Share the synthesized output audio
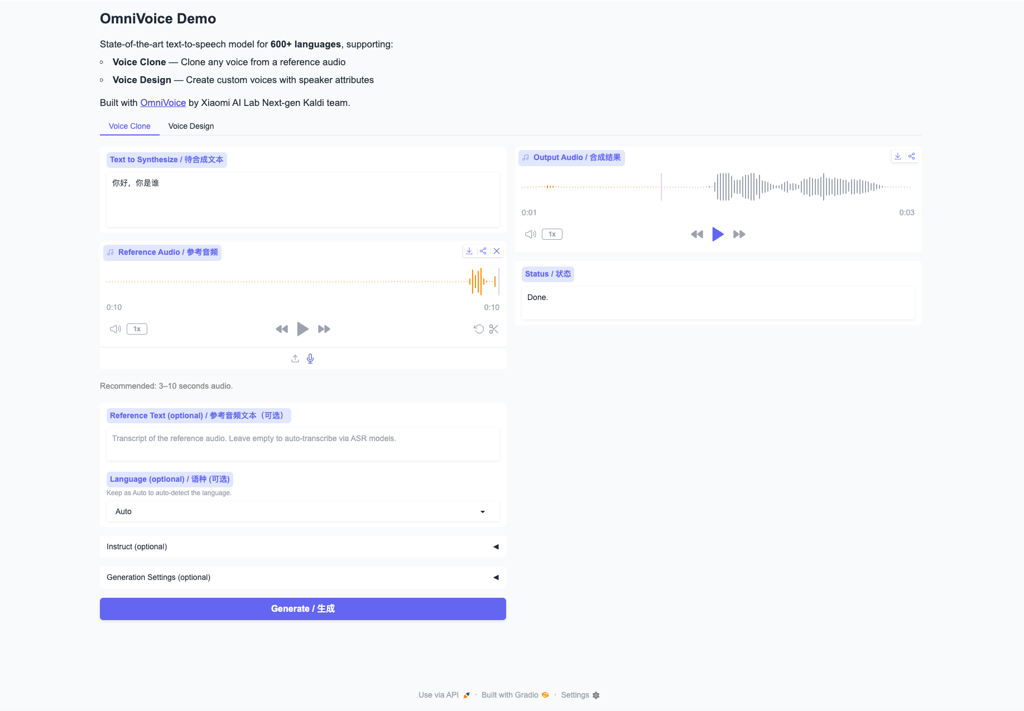 tap(912, 156)
